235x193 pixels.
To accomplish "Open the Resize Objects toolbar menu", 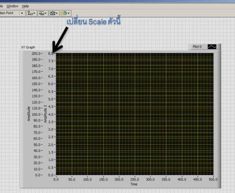I will point(54,13).
